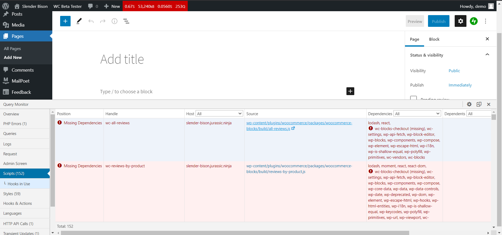Open editor settings with the gear icon

click(460, 21)
